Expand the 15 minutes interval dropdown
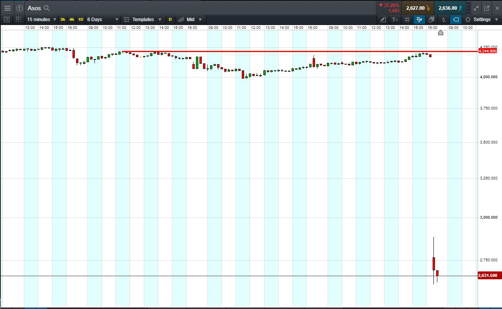The width and height of the screenshot is (502, 309). (42, 19)
